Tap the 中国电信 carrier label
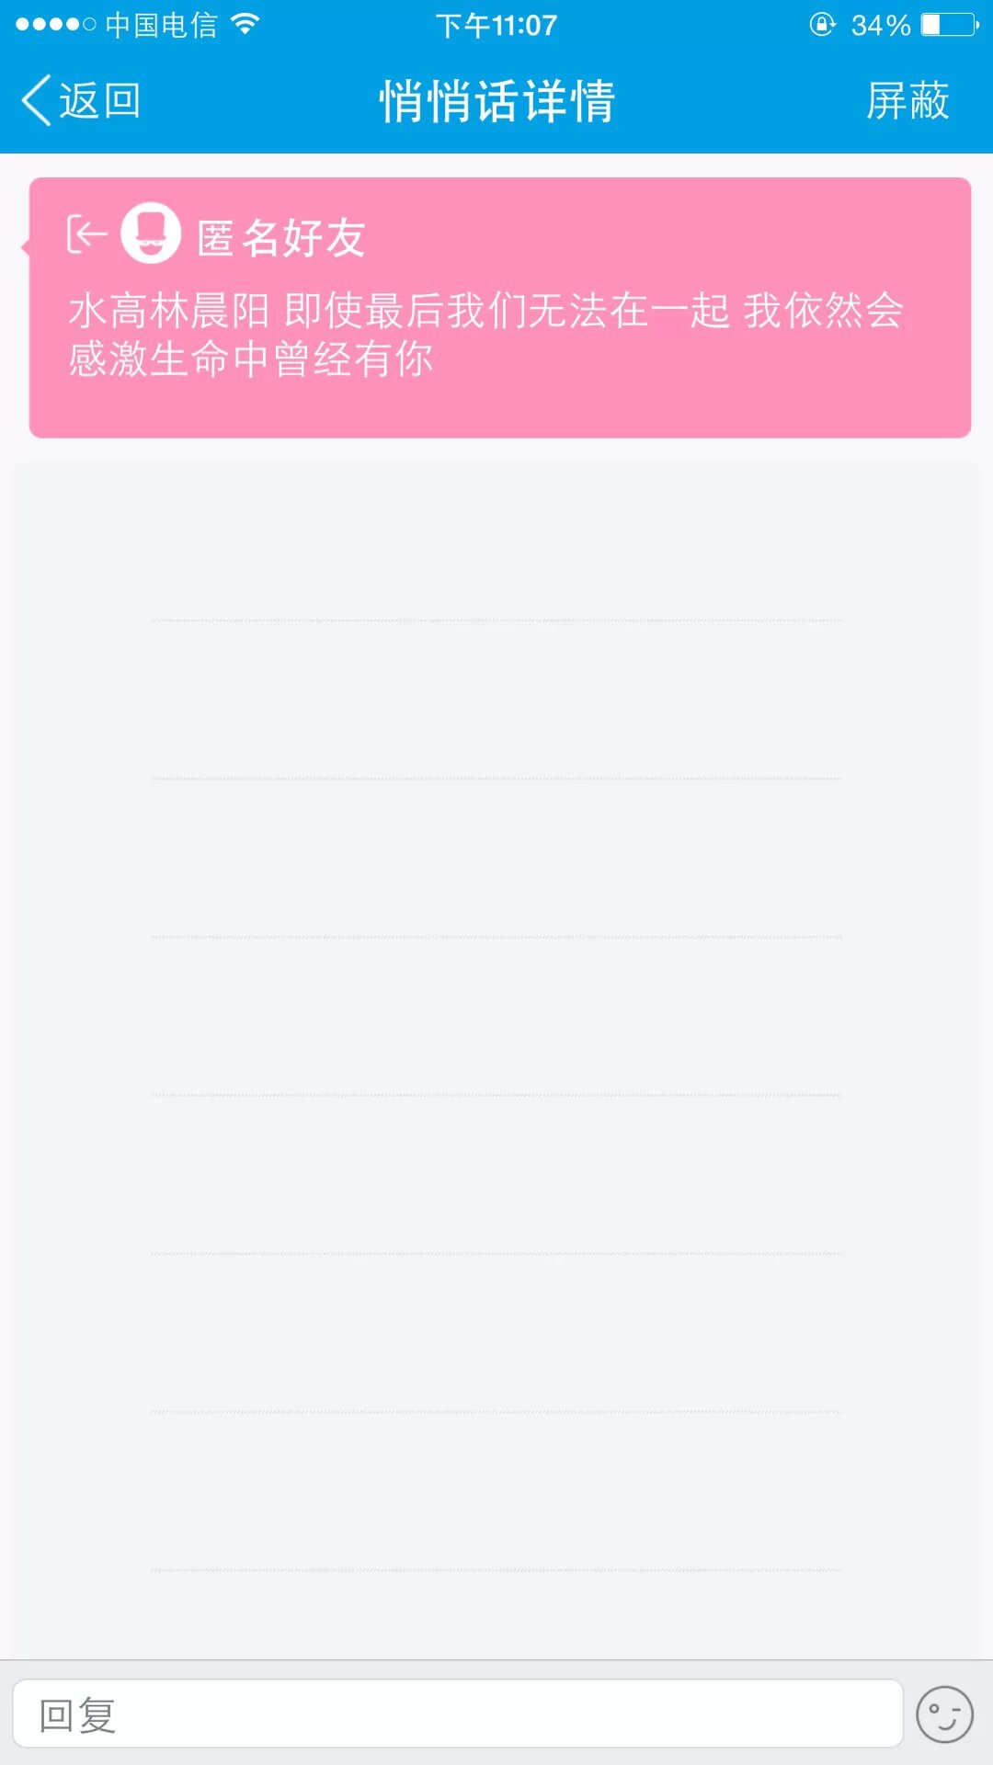Viewport: 993px width, 1765px height. pyautogui.click(x=162, y=25)
